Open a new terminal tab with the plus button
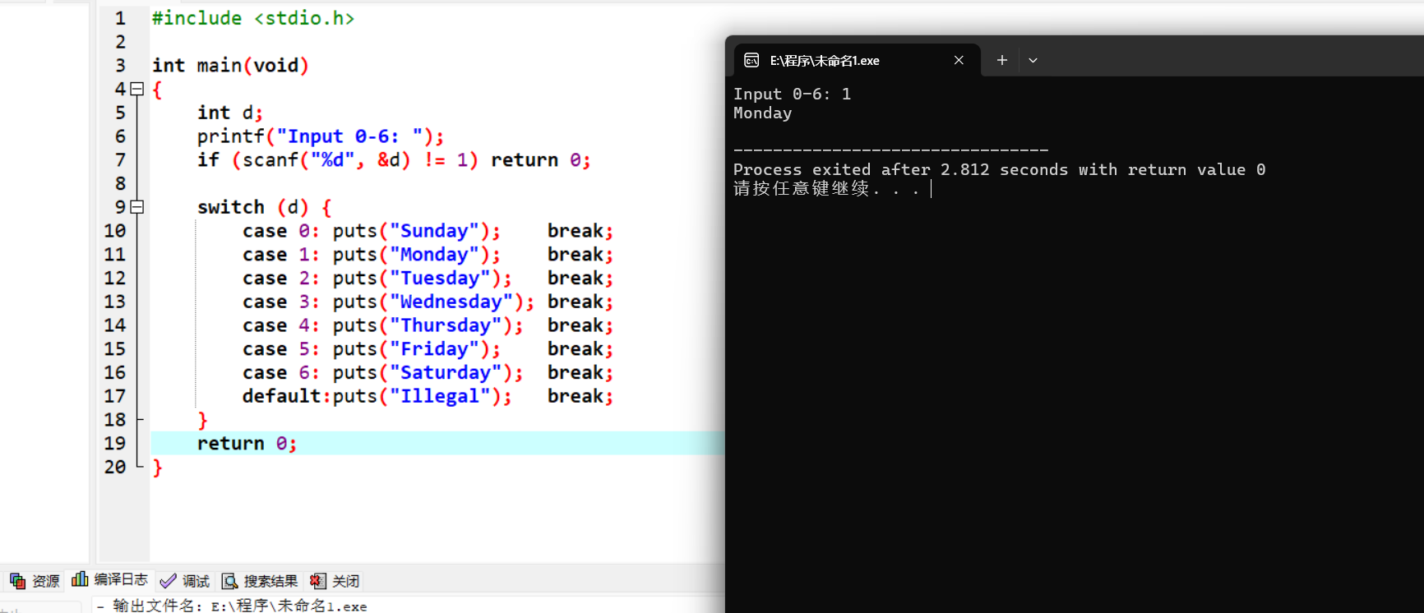Viewport: 1424px width, 613px height. [1001, 60]
